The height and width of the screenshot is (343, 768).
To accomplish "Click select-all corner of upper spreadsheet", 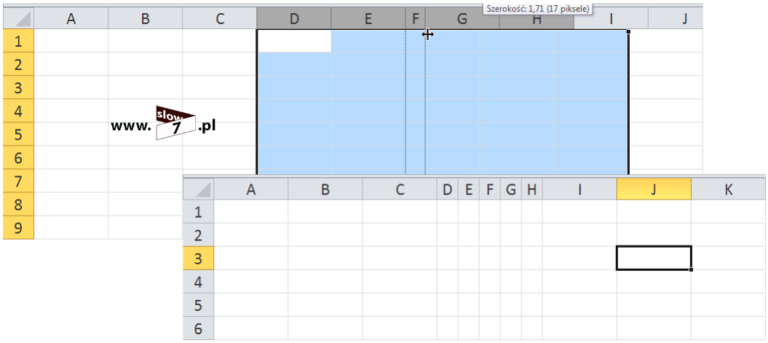I will click(18, 19).
